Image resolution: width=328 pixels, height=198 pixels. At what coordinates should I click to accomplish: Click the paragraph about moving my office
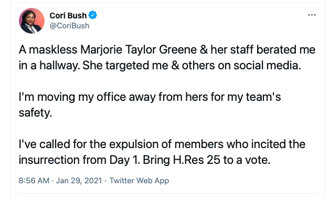tap(150, 105)
